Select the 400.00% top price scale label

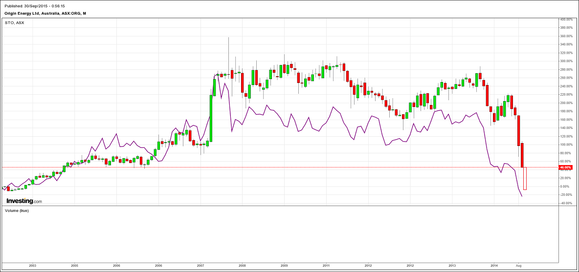tap(566, 20)
